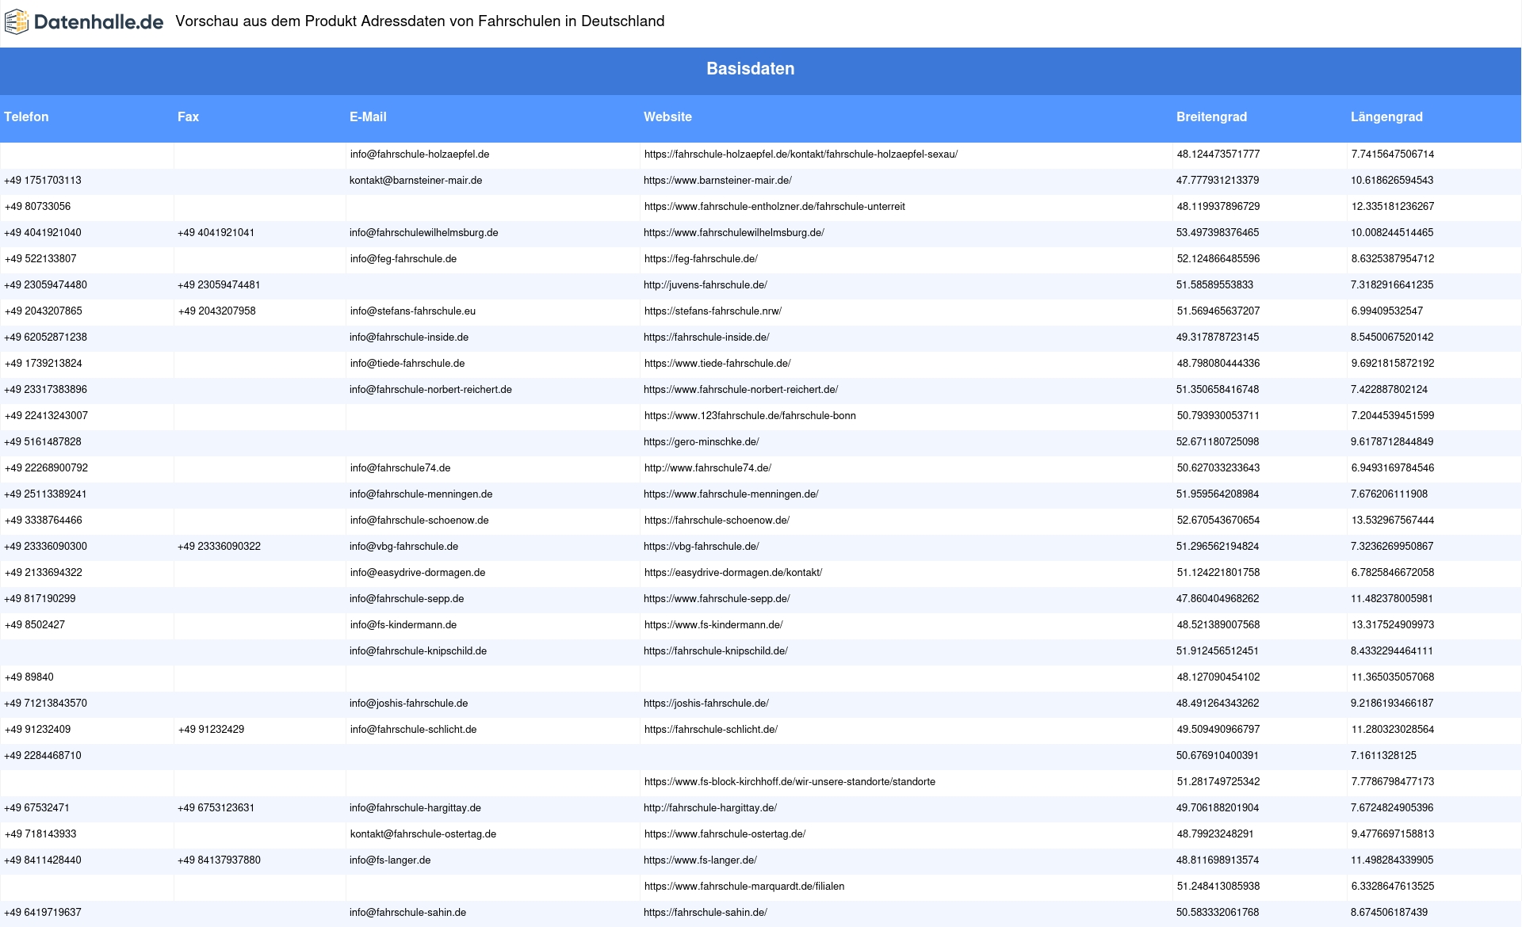Select the Längengrad column header
Image resolution: width=1522 pixels, height=927 pixels.
coord(1386,116)
